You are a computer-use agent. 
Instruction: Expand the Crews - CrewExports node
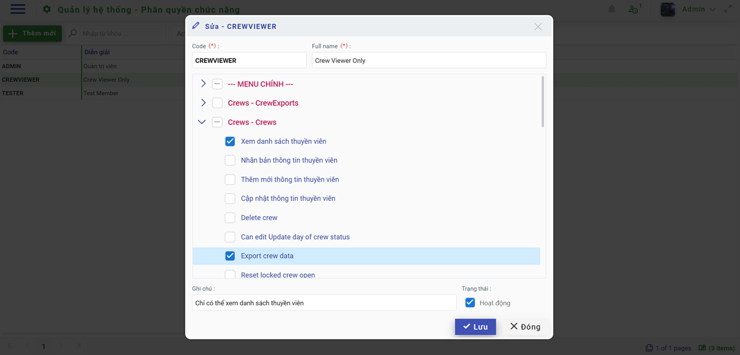click(203, 103)
